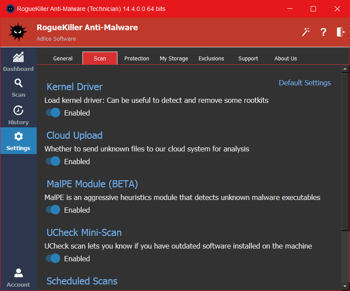The image size is (350, 291).
Task: Minimize the RogueKiller window
Action: pyautogui.click(x=290, y=9)
